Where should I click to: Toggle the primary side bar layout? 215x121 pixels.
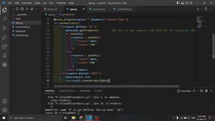pyautogui.click(x=178, y=3)
